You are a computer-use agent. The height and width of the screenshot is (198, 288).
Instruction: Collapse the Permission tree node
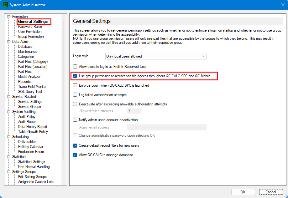(8, 17)
